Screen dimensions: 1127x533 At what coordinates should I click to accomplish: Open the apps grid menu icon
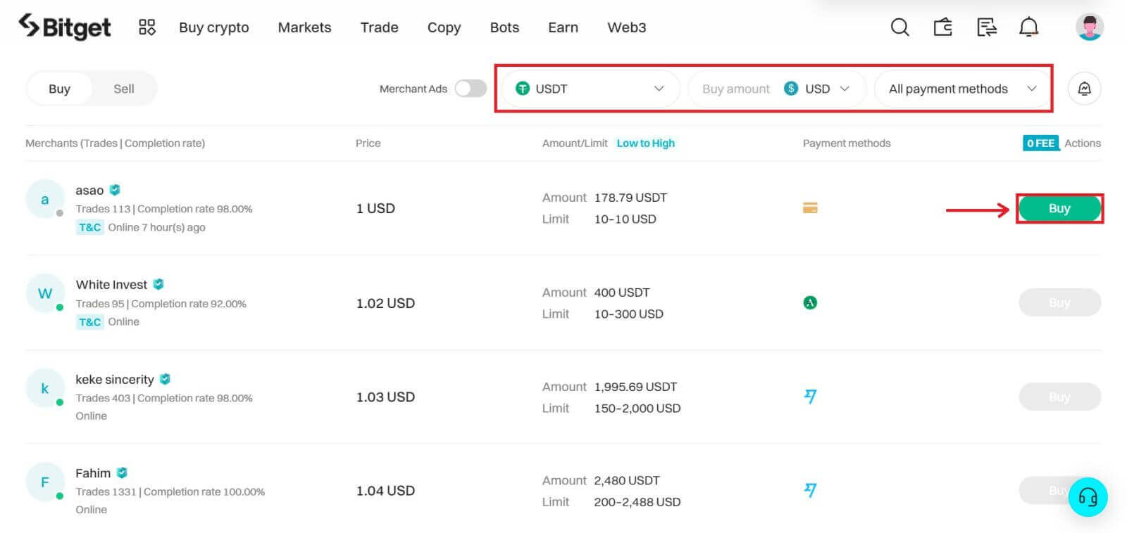[x=147, y=27]
